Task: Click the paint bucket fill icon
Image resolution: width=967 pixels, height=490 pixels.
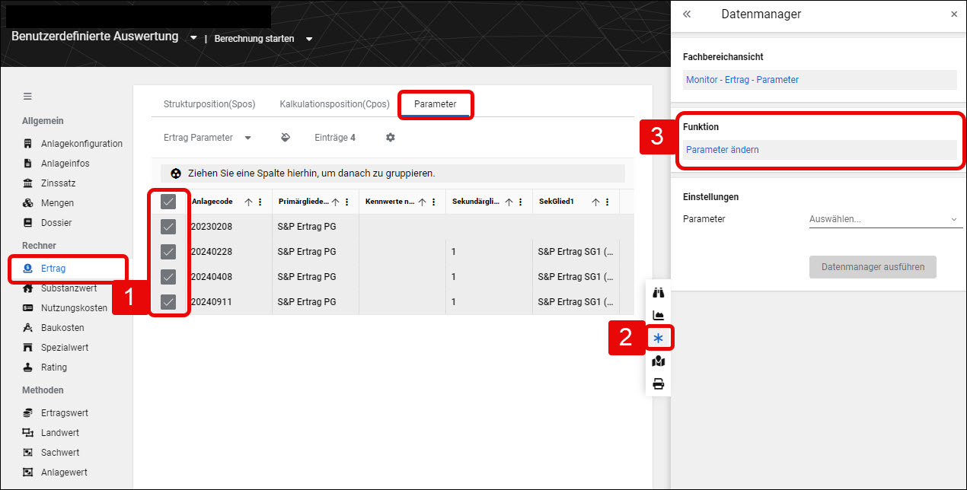Action: (x=285, y=138)
